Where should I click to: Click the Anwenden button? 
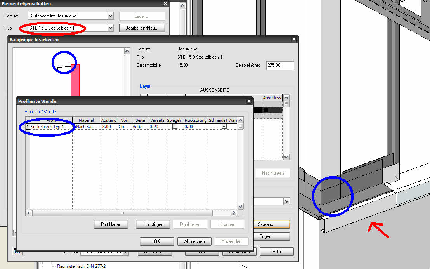click(x=231, y=241)
